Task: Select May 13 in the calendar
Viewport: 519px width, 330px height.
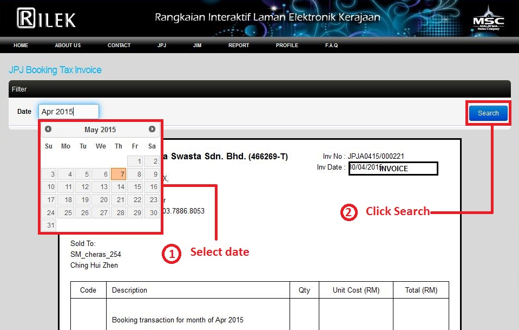Action: [101, 187]
